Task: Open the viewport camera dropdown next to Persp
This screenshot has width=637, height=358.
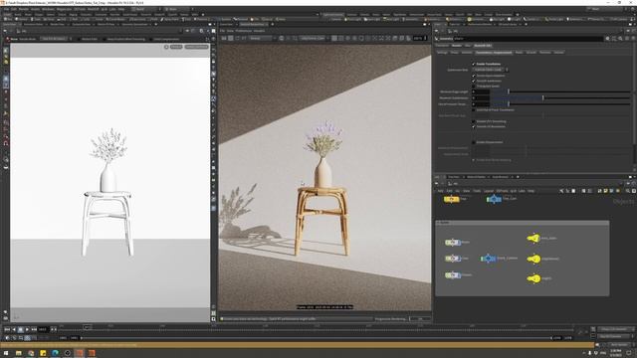Action: click(x=197, y=47)
